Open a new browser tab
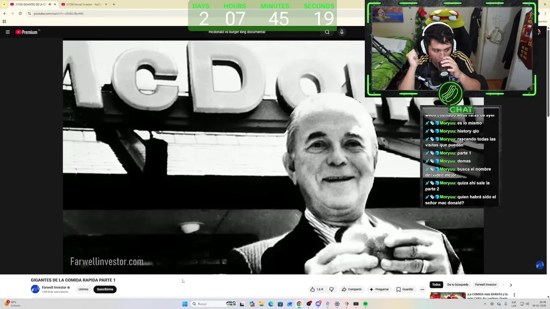Screen dimensions: 550x309 pyautogui.click(x=113, y=4)
